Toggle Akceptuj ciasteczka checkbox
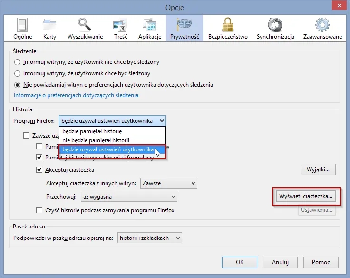Viewport: 350px width, 278px height. (x=40, y=170)
